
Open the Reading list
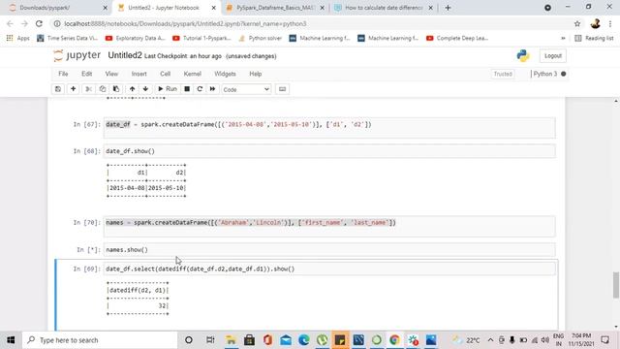point(594,38)
